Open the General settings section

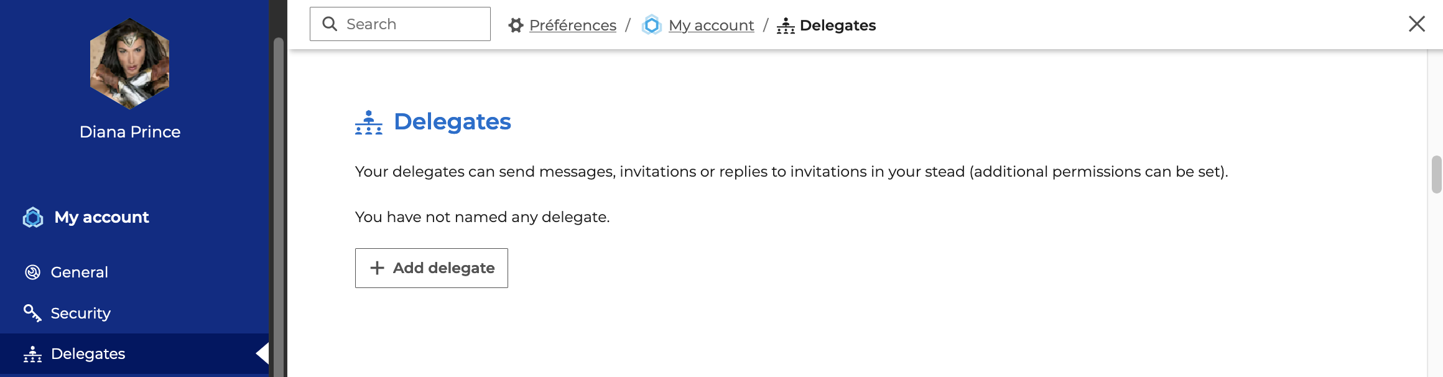pos(80,272)
